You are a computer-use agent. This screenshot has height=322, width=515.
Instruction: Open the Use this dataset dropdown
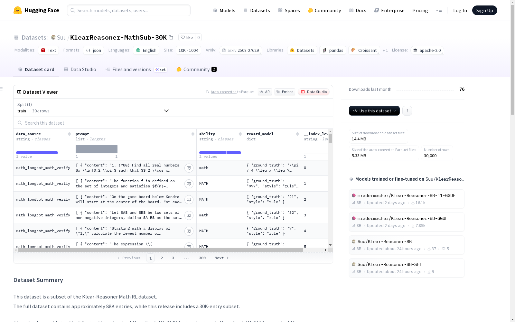point(374,111)
